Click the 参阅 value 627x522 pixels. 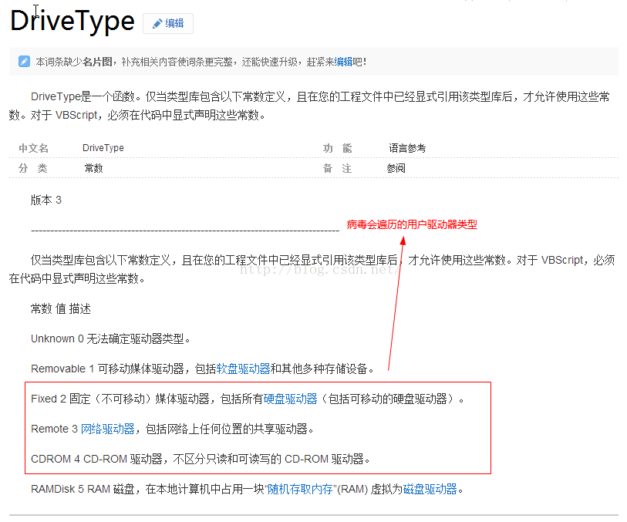396,168
